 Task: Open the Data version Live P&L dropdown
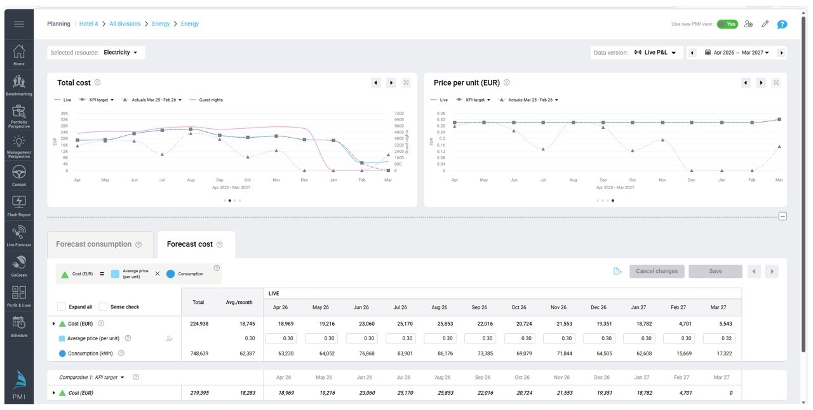(655, 53)
